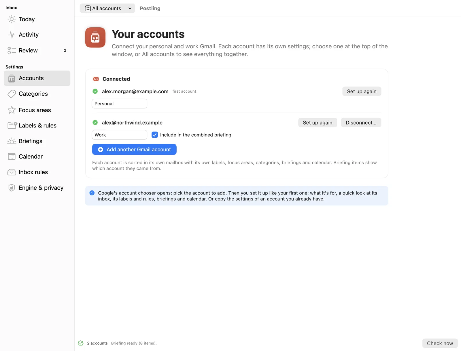Click the Categories tag icon
The width and height of the screenshot is (461, 351).
[x=12, y=94]
